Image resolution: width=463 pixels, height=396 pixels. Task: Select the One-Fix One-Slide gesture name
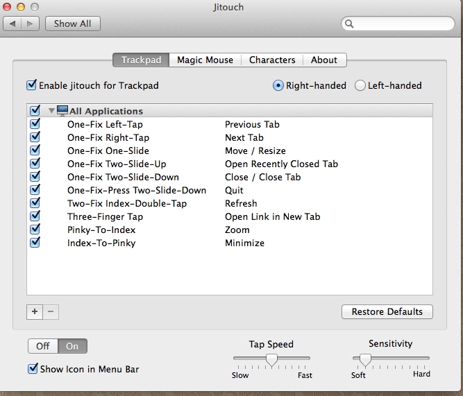(x=108, y=150)
